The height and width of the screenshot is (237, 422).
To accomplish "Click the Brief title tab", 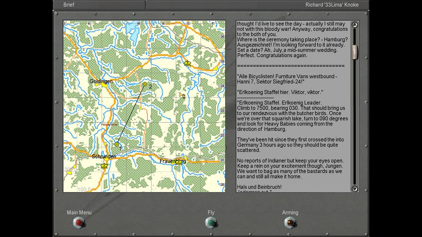I will coord(69,5).
